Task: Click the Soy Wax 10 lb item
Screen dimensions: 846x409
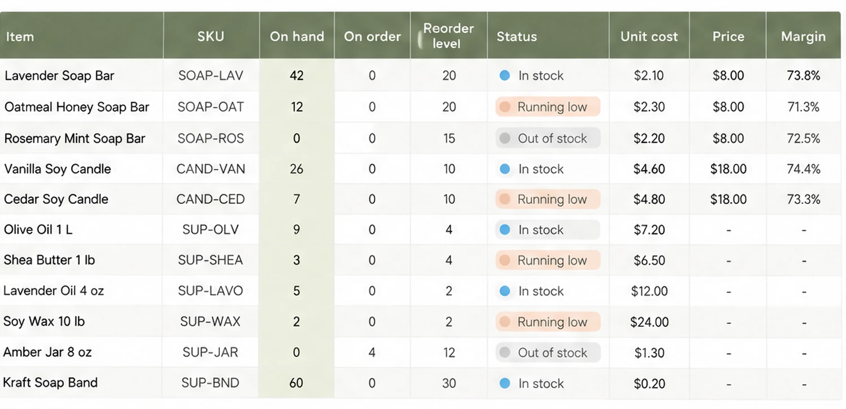Action: [44, 322]
